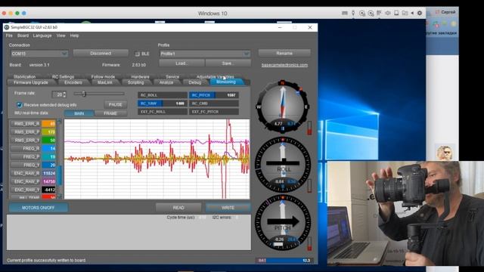Click the sound speaker icon in VM toolbar
The height and width of the screenshot is (272, 484).
388,13
